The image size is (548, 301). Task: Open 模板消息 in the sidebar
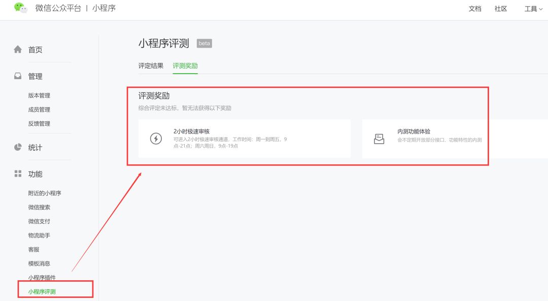pyautogui.click(x=39, y=263)
